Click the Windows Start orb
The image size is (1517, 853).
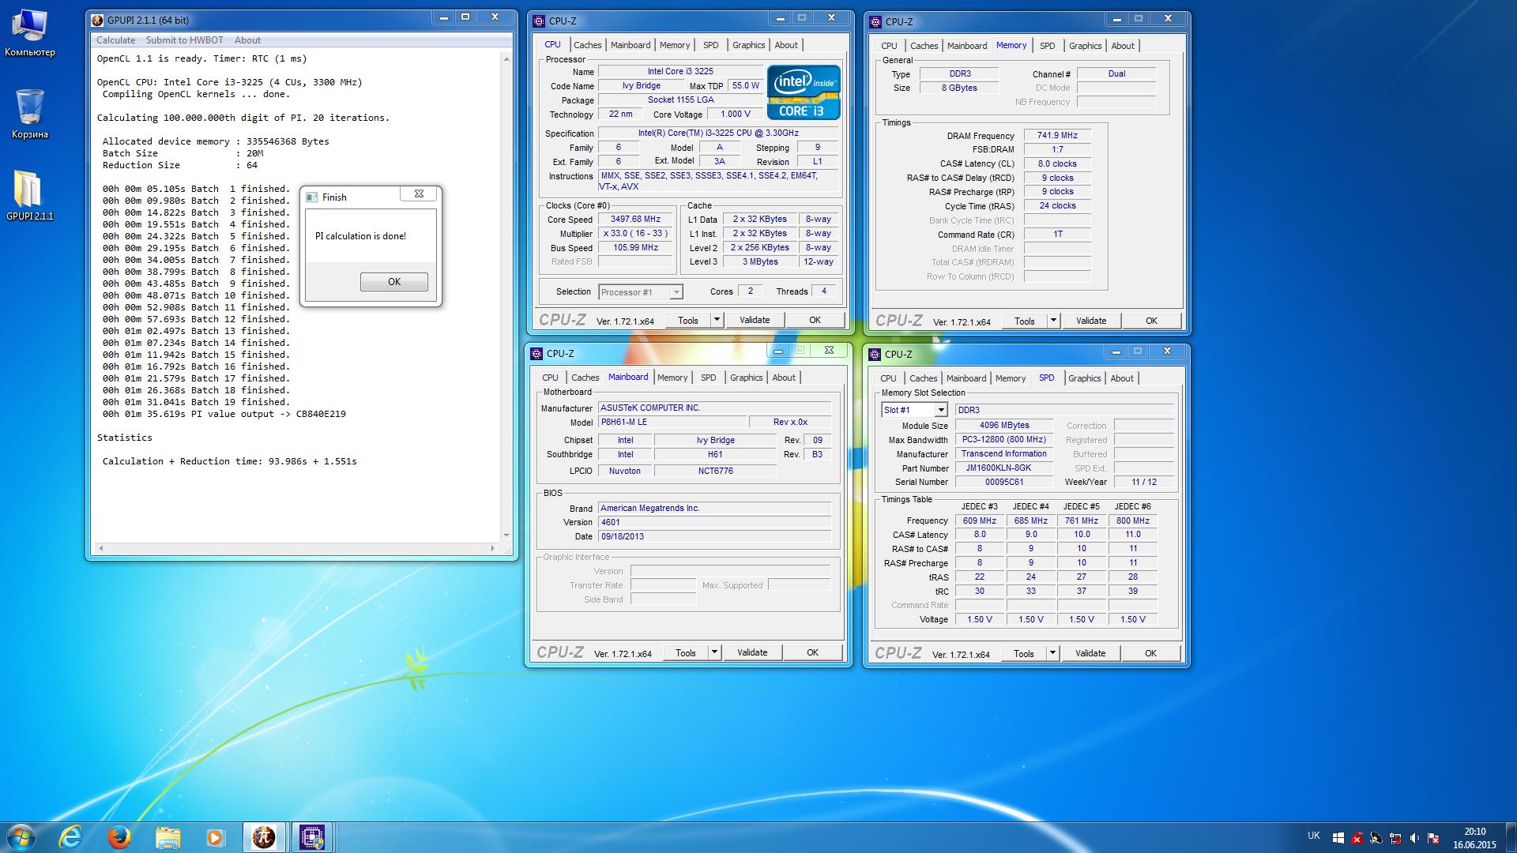coord(21,836)
